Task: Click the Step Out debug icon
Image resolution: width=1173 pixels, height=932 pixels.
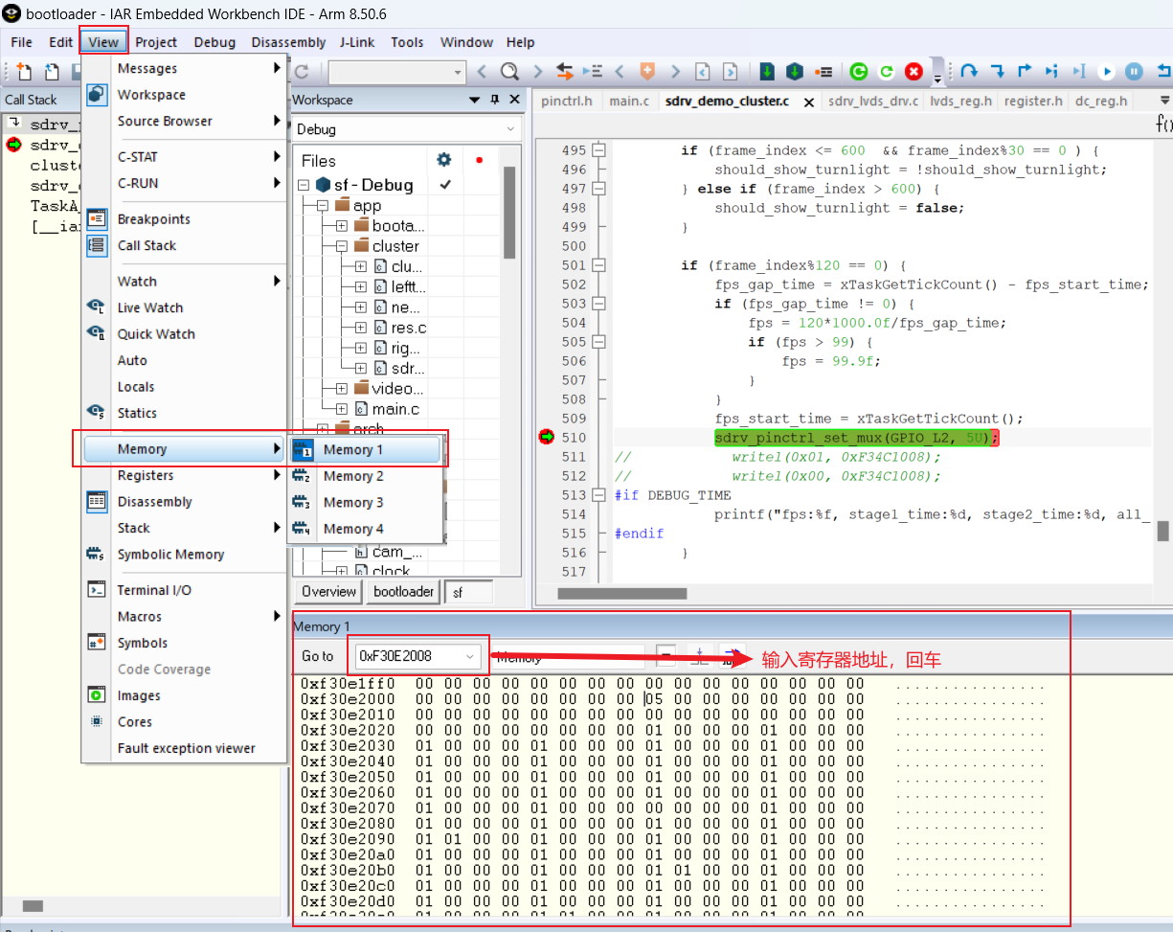Action: pyautogui.click(x=1025, y=72)
